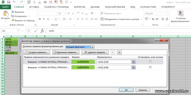Screen dimensions: 191x95
Task: Toggle stop-if-true for second rule
Action: tap(150, 67)
